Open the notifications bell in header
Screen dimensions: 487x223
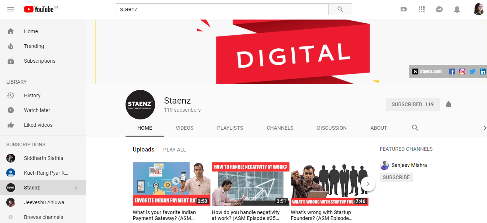tap(457, 9)
